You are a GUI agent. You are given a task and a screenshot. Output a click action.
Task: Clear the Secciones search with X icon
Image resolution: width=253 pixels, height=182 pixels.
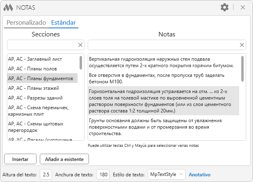(x=80, y=45)
